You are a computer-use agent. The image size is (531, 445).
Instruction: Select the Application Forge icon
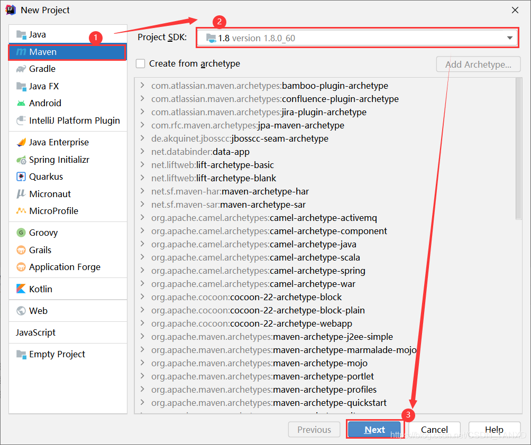[x=21, y=267]
